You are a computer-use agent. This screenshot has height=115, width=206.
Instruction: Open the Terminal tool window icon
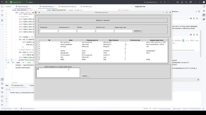tap(2, 96)
